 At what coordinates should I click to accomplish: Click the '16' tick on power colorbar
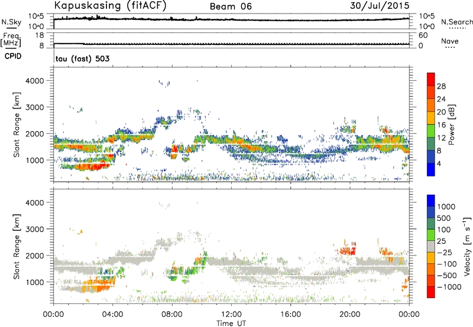pyautogui.click(x=441, y=125)
